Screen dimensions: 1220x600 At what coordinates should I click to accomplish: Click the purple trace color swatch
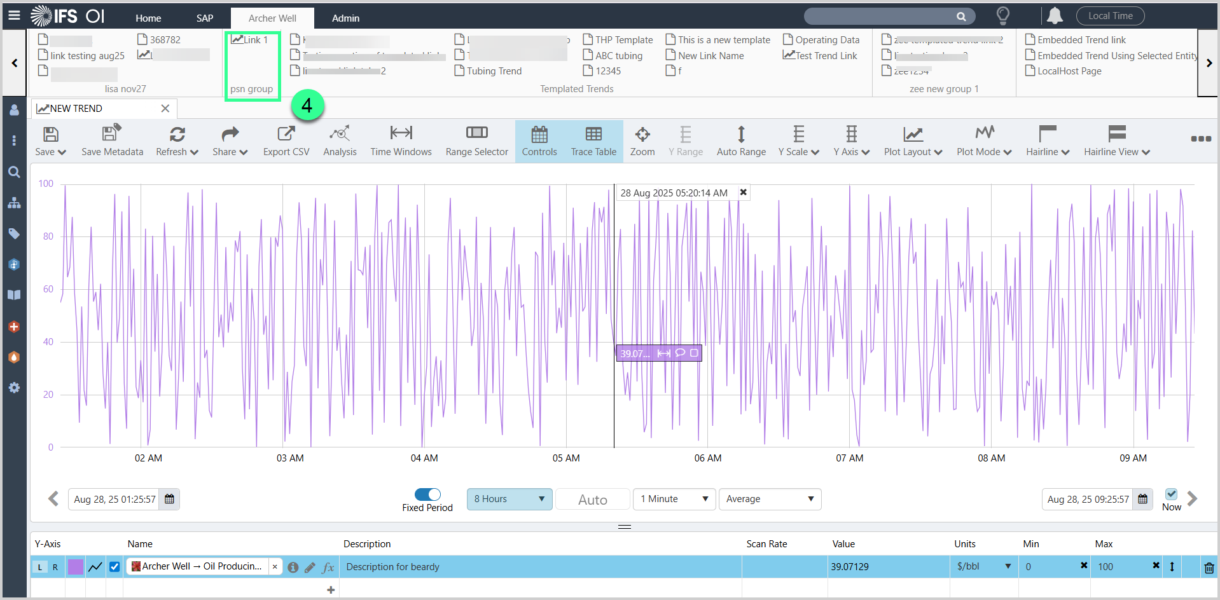(x=76, y=567)
